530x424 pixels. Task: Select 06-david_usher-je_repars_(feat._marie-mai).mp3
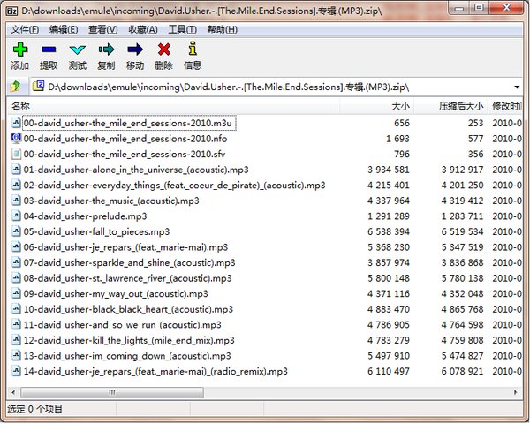pos(125,247)
